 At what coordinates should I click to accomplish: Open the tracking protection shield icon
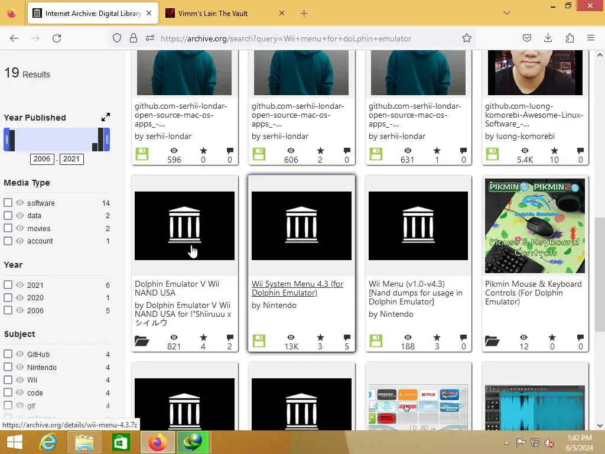click(117, 38)
